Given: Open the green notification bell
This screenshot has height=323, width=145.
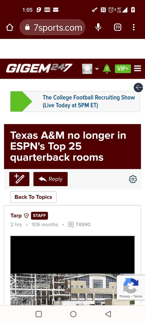Looking at the screenshot, I should click(x=107, y=69).
